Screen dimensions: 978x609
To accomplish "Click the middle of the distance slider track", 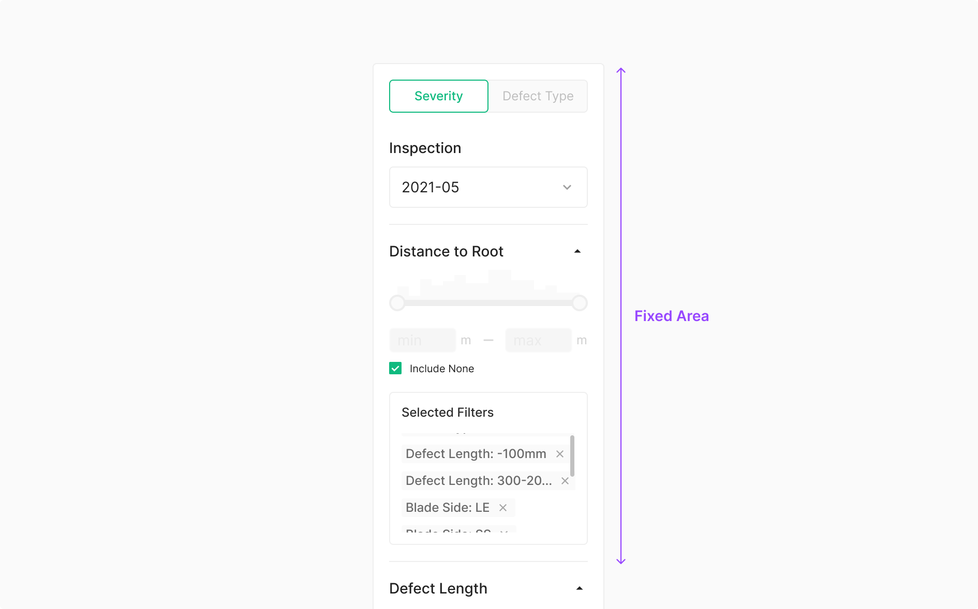I will (488, 303).
